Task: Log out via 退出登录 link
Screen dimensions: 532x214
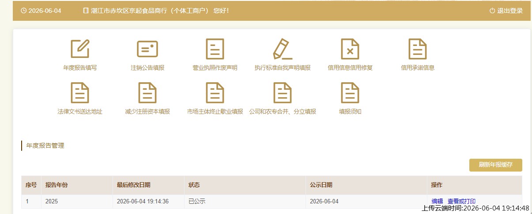Action: point(510,11)
